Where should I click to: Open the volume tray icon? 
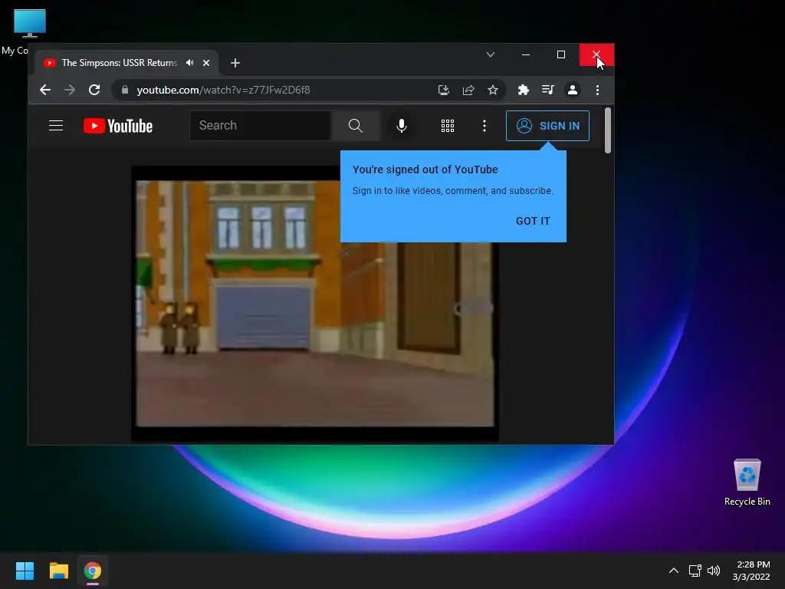pyautogui.click(x=714, y=571)
